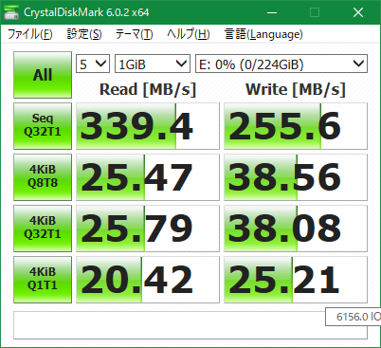
Task: Click Seq write result 255.6
Action: [x=296, y=126]
